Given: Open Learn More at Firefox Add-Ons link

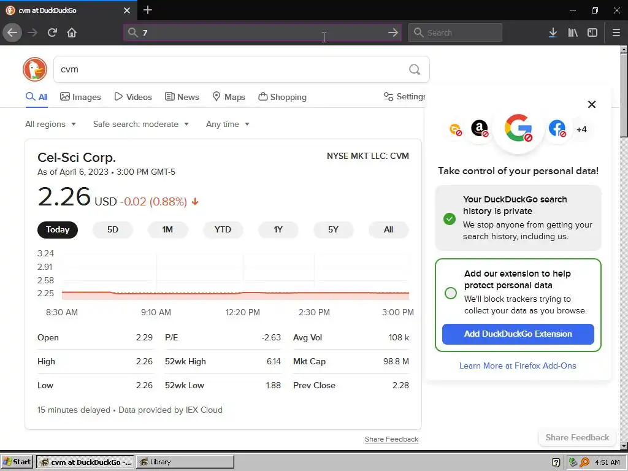Looking at the screenshot, I should point(518,366).
